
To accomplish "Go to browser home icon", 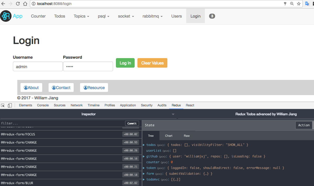I will click(x=25, y=4).
